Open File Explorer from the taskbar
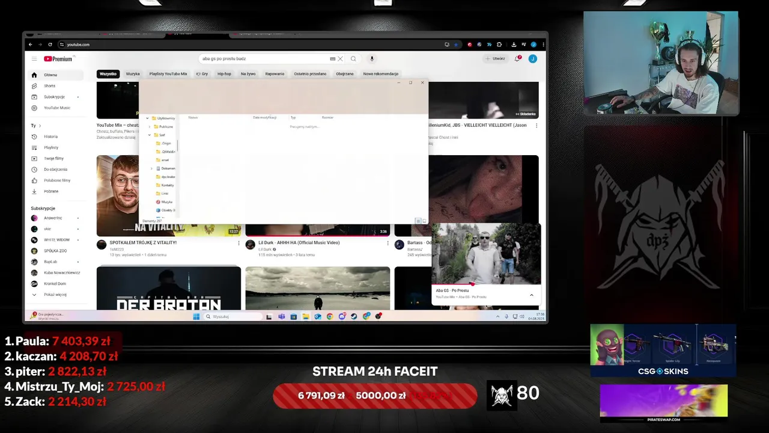The height and width of the screenshot is (433, 769). [x=305, y=316]
